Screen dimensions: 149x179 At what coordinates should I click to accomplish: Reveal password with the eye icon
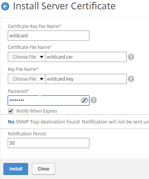click(x=85, y=100)
